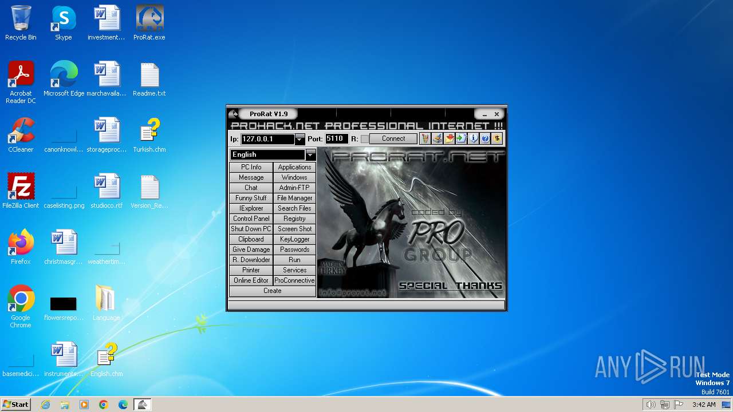Click the Clipboard button
Image resolution: width=733 pixels, height=412 pixels.
[x=251, y=239]
